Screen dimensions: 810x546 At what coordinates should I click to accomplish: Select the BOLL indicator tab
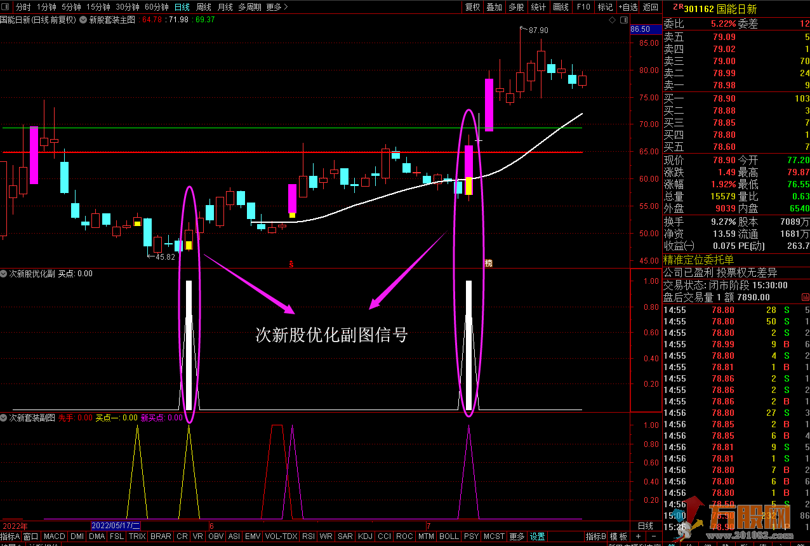coord(449,536)
